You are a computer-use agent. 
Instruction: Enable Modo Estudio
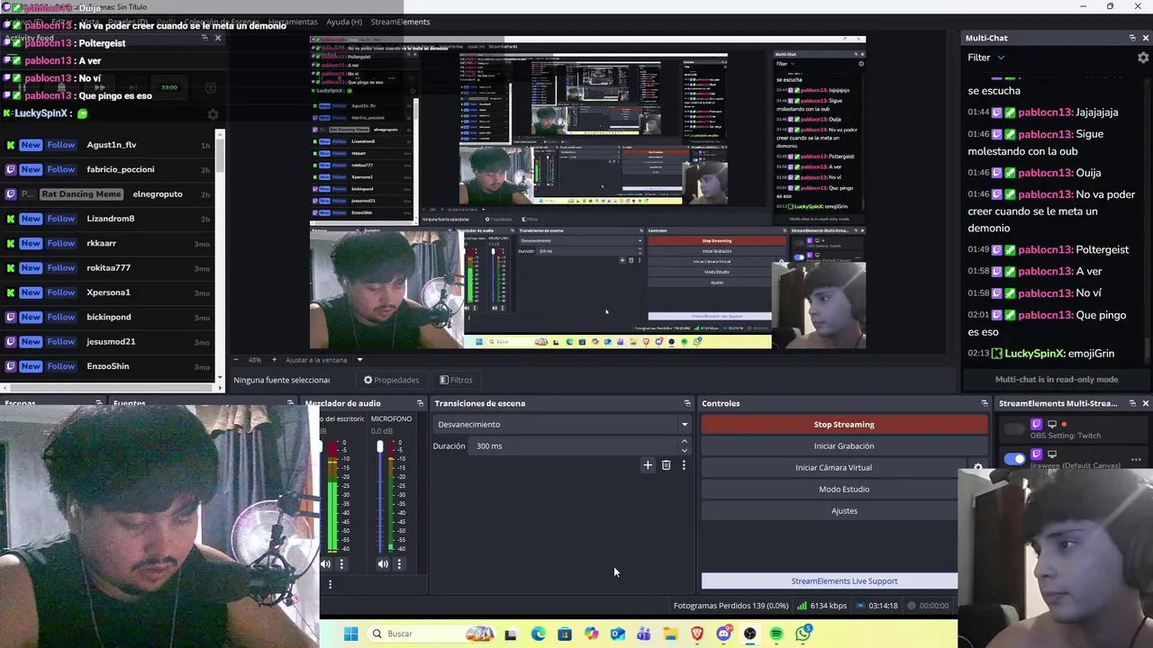click(x=844, y=489)
